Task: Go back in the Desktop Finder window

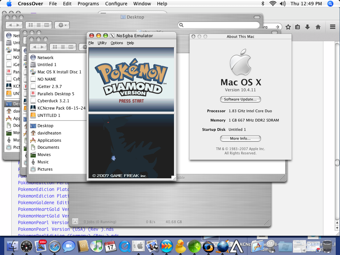Action: point(10,25)
